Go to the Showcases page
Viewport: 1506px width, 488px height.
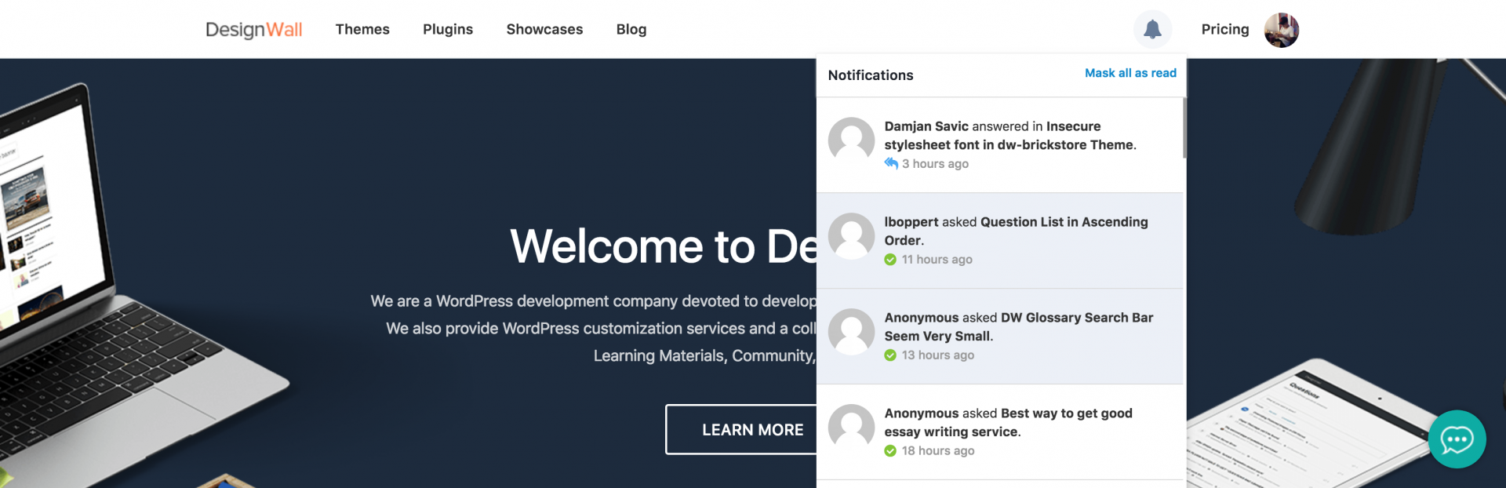coord(544,30)
